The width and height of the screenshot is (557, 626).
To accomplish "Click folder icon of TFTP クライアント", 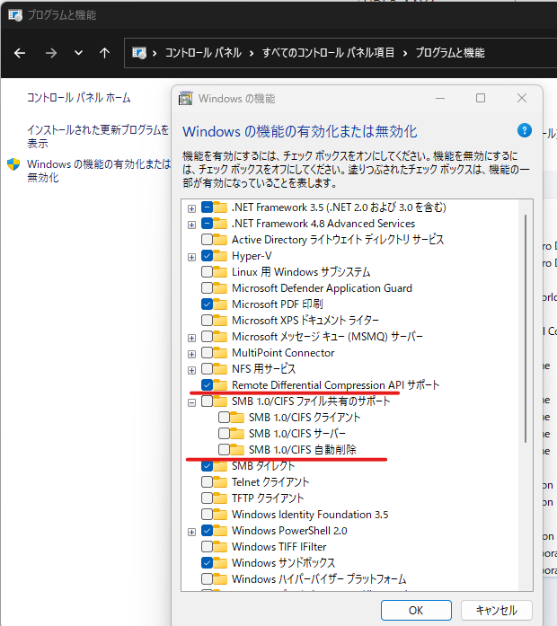I will point(220,498).
